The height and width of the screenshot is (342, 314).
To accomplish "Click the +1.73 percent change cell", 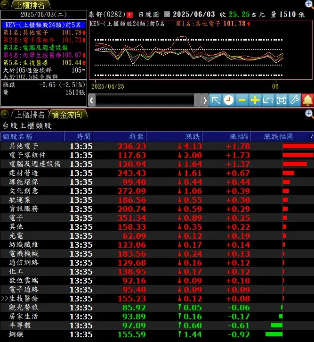I will tap(238, 155).
